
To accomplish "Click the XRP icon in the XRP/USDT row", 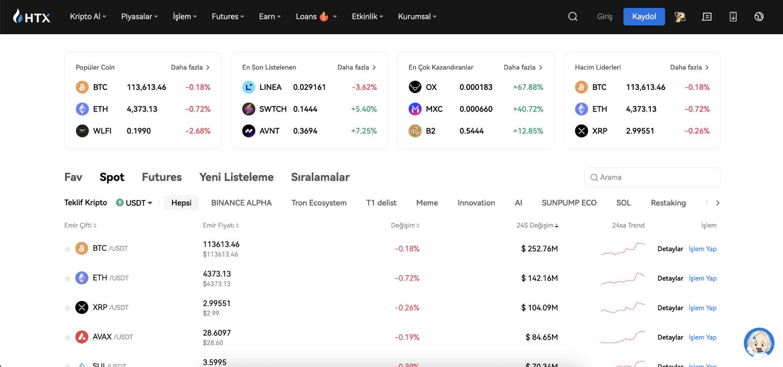I will (82, 307).
